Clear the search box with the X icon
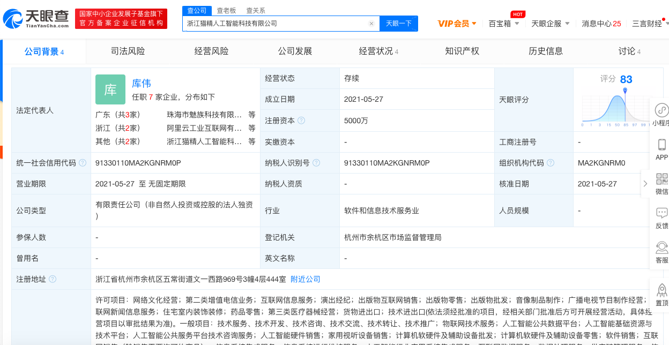Image resolution: width=669 pixels, height=345 pixels. point(371,24)
